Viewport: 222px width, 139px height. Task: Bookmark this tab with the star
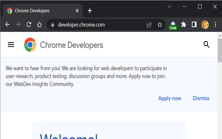[160, 25]
